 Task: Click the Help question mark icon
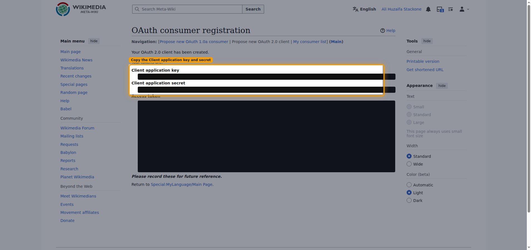coord(383,31)
